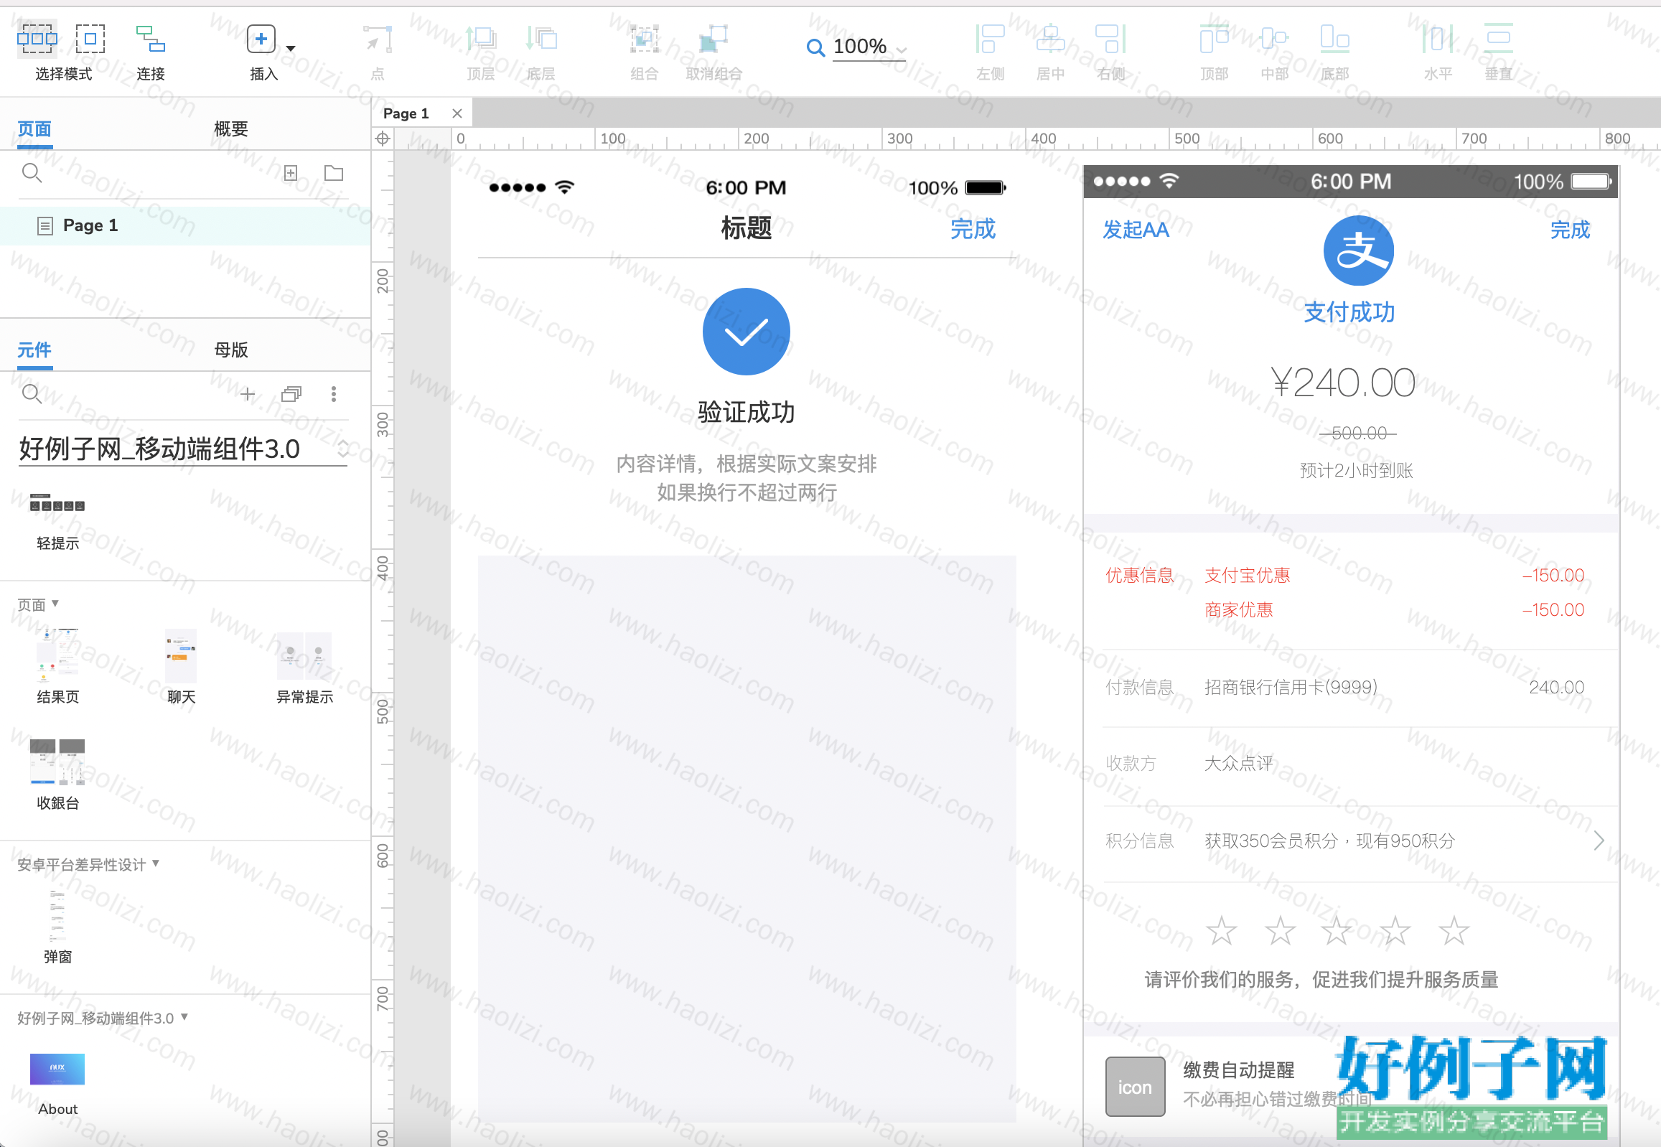
Task: Select the 轻提示 toast widget
Action: tap(57, 522)
